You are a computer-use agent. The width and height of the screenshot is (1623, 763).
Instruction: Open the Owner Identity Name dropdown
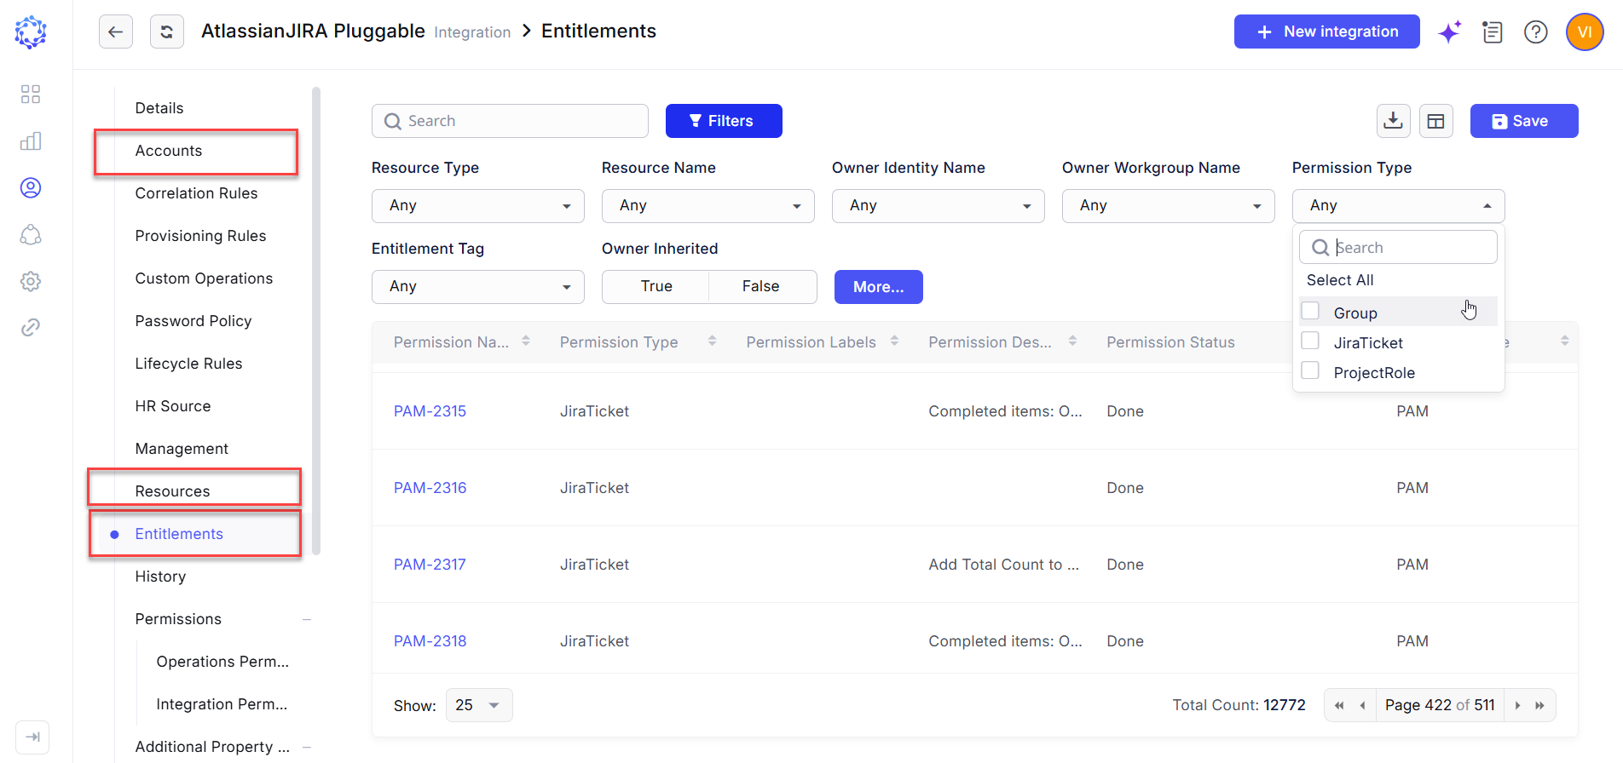click(939, 206)
